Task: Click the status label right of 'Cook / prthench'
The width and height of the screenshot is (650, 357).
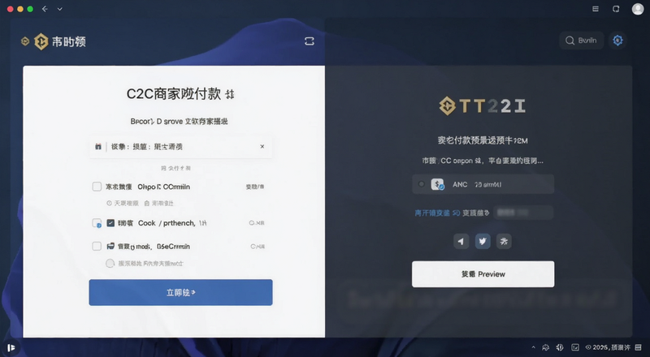Action: [x=257, y=223]
